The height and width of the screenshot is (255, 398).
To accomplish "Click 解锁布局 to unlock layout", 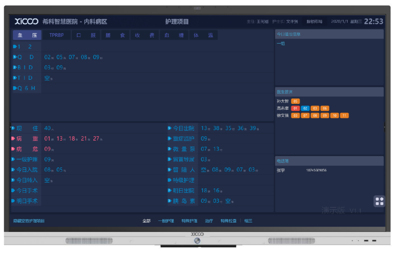I will coord(314,22).
